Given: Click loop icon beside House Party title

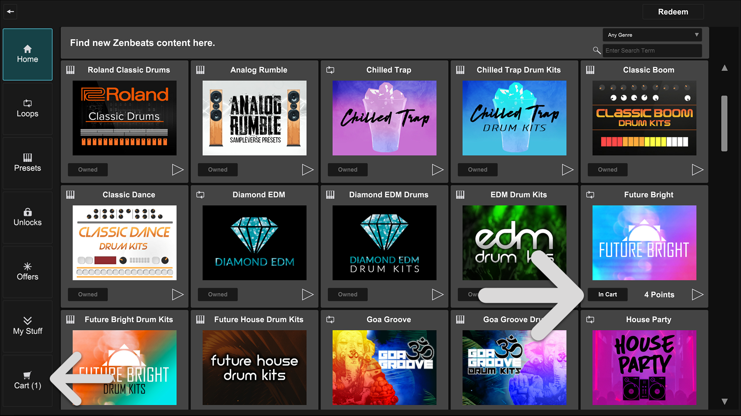Looking at the screenshot, I should [x=590, y=319].
